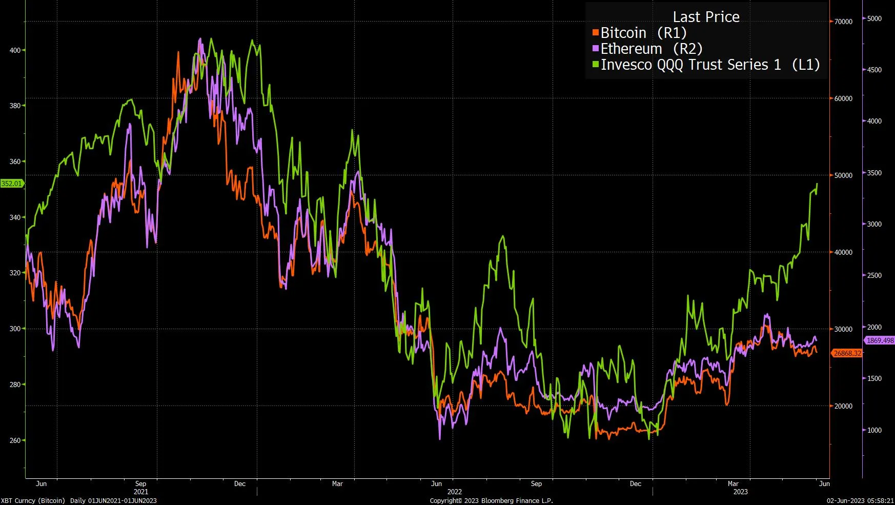This screenshot has width=895, height=505.
Task: Select the green Invesco QQQ legend swatch
Action: coord(595,65)
